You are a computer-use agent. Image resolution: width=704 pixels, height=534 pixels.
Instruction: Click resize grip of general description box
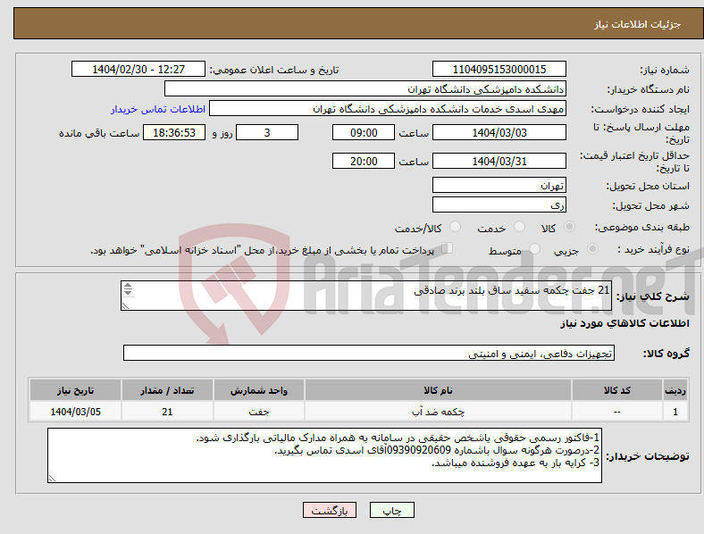(125, 305)
